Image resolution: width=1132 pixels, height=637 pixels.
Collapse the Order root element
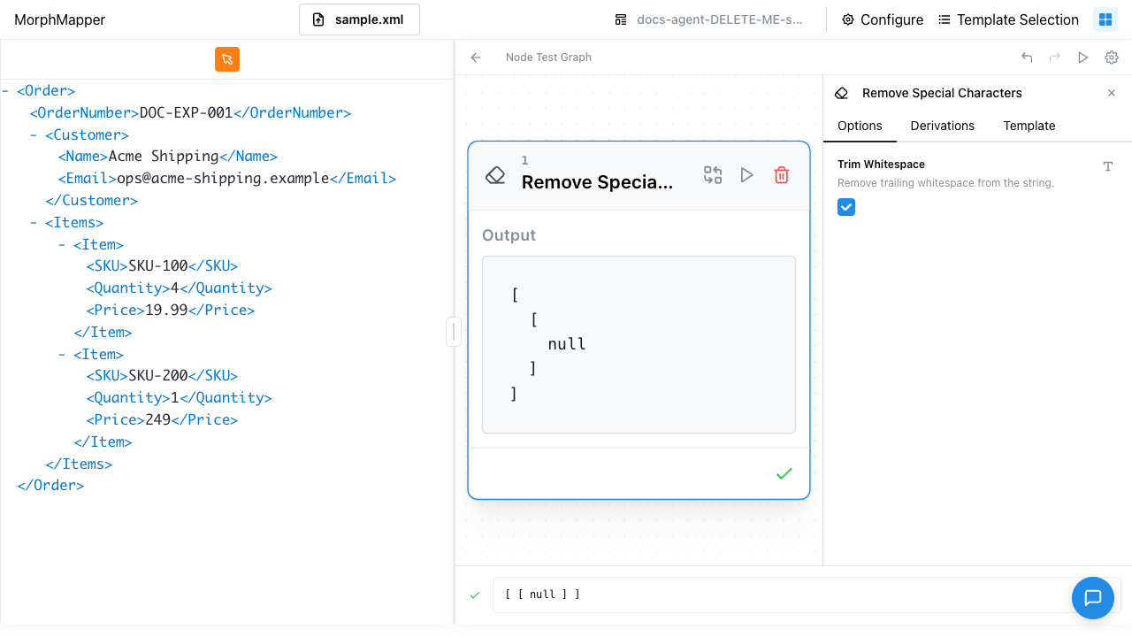pos(6,91)
